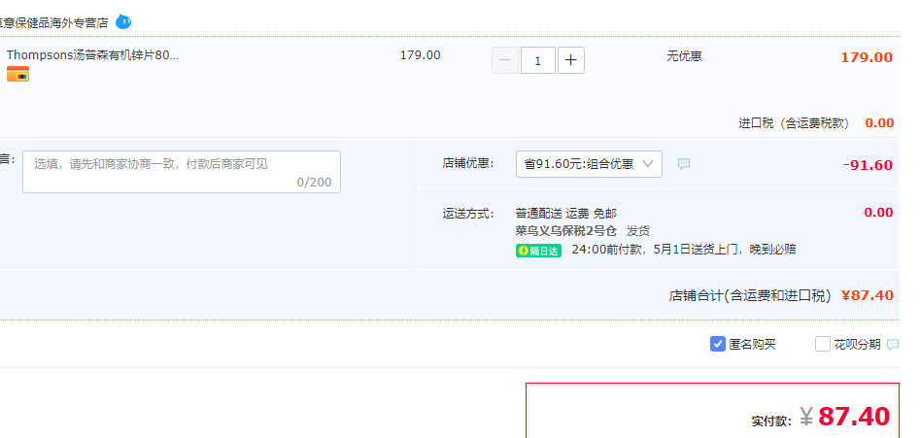Screen dimensions: 920x438
Task: Click the ¥87.40 store total amount
Action: pos(868,295)
